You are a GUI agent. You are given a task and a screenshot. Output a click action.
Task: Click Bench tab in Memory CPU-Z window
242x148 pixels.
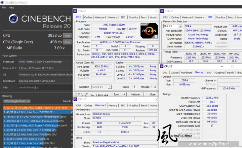pos(230,73)
